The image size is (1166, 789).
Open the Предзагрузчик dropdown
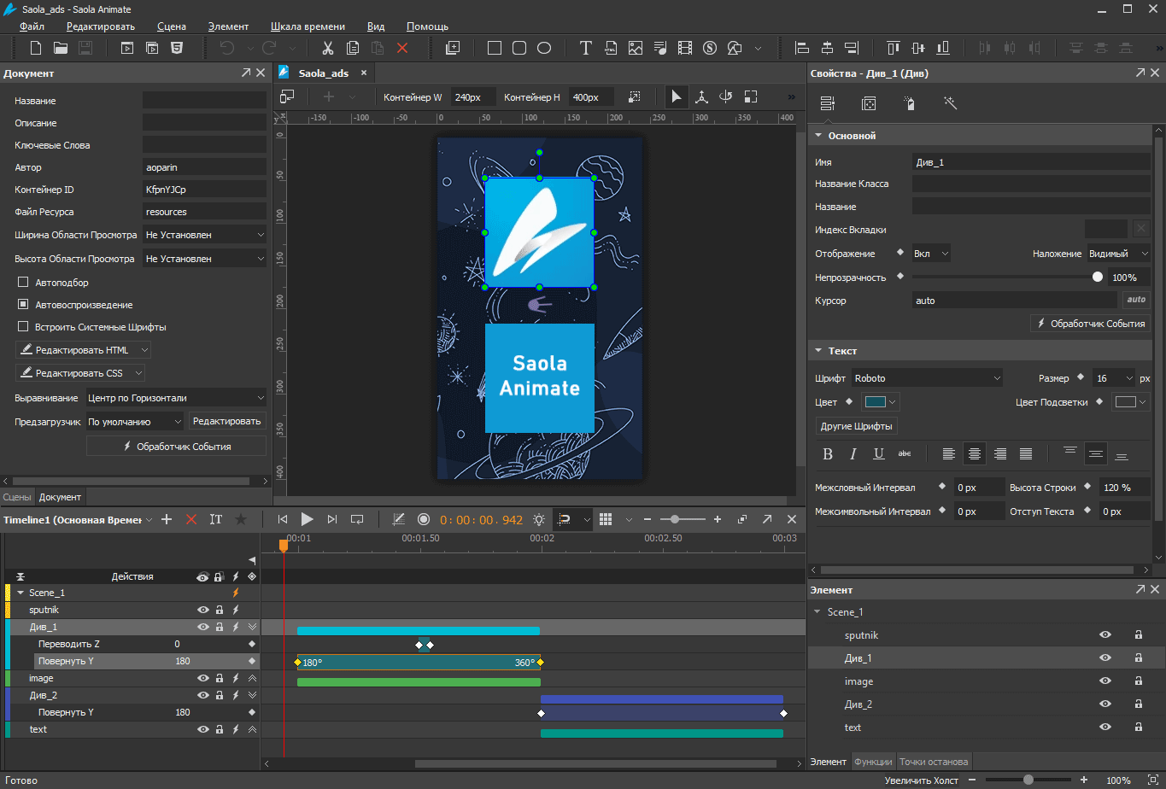tap(135, 421)
